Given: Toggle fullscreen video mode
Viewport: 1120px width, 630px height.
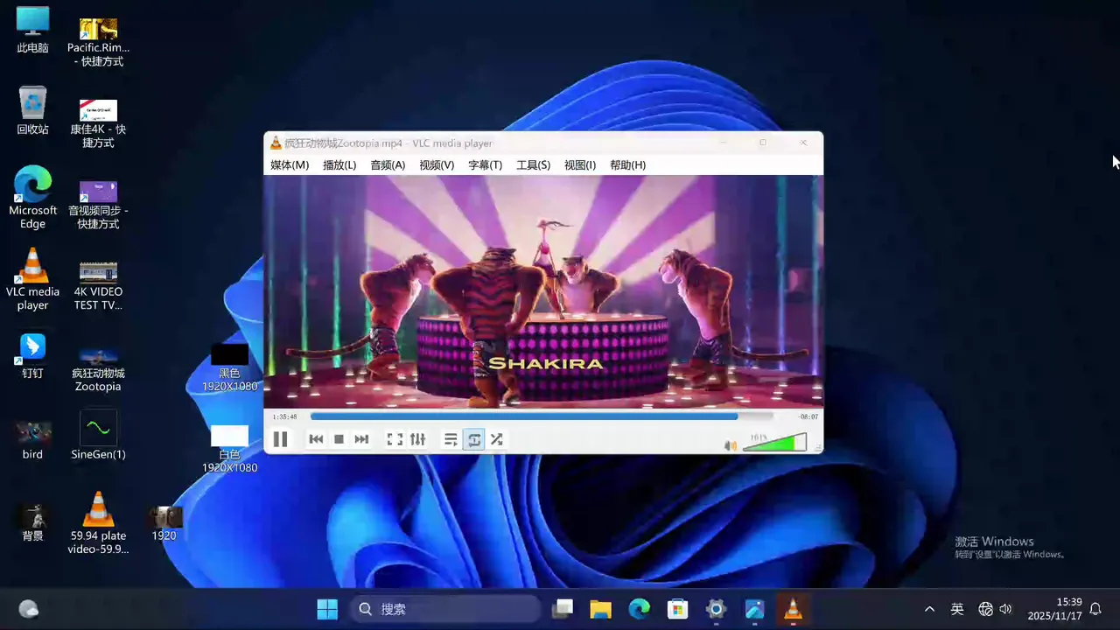Looking at the screenshot, I should coord(395,439).
